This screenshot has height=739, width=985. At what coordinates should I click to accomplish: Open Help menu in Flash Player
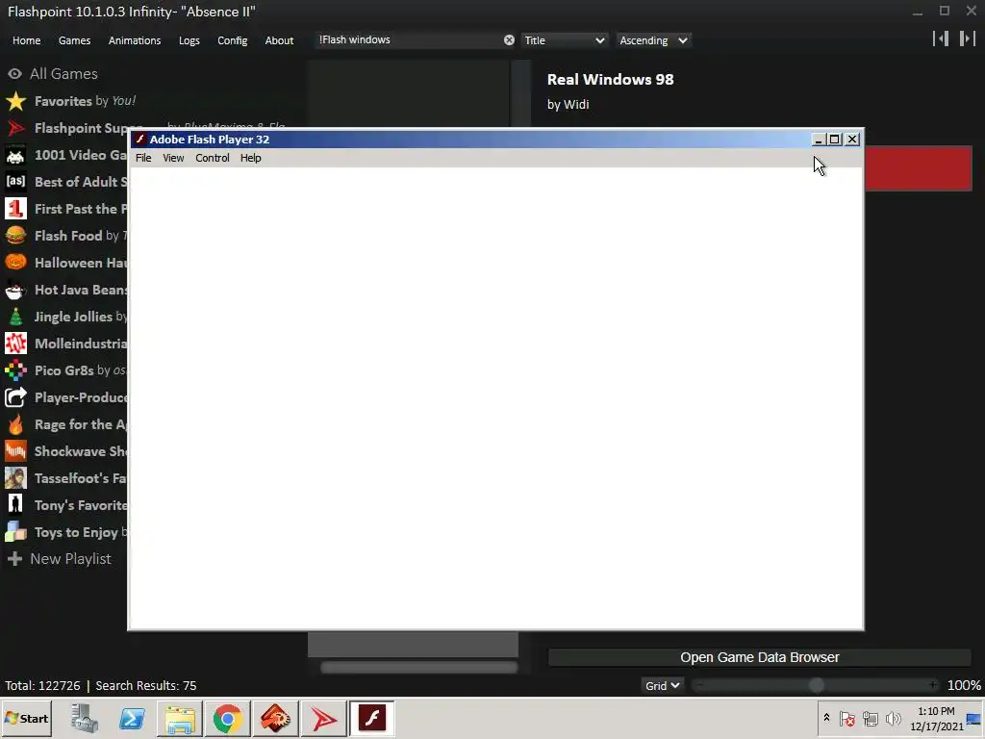point(251,159)
